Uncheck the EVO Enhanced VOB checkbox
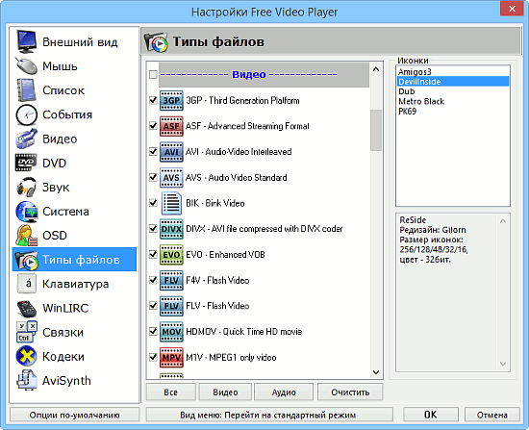The height and width of the screenshot is (430, 529). click(153, 254)
